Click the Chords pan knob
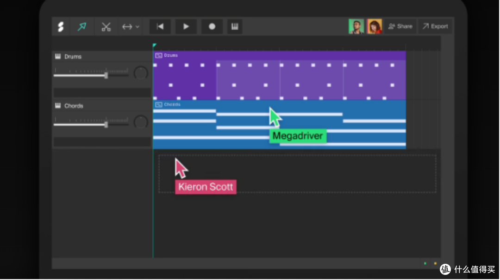Image resolution: width=500 pixels, height=280 pixels. click(141, 122)
